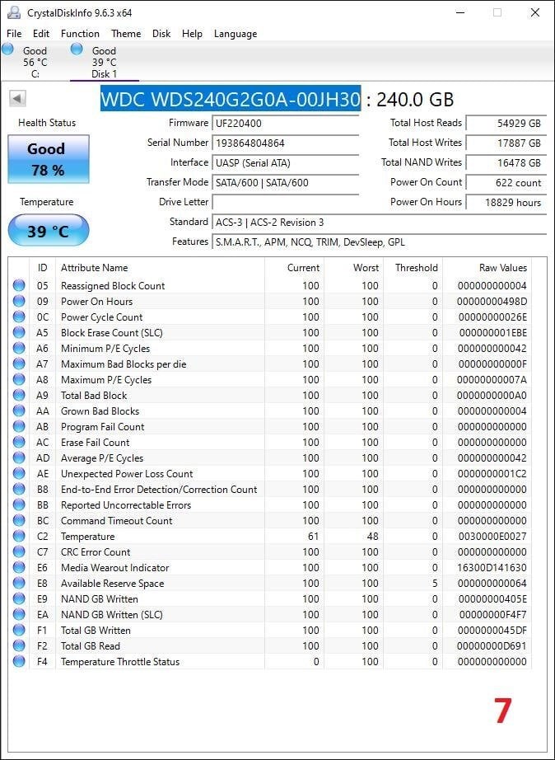Click the highlighted WDC WDS240G2G0A-00JH30 model name
The image size is (555, 760).
231,99
